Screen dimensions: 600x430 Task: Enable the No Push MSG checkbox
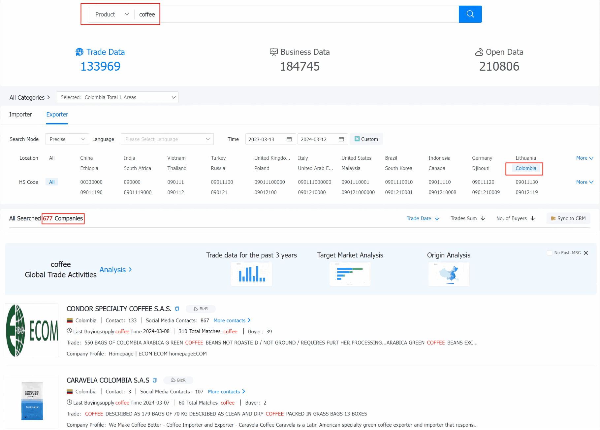click(550, 253)
